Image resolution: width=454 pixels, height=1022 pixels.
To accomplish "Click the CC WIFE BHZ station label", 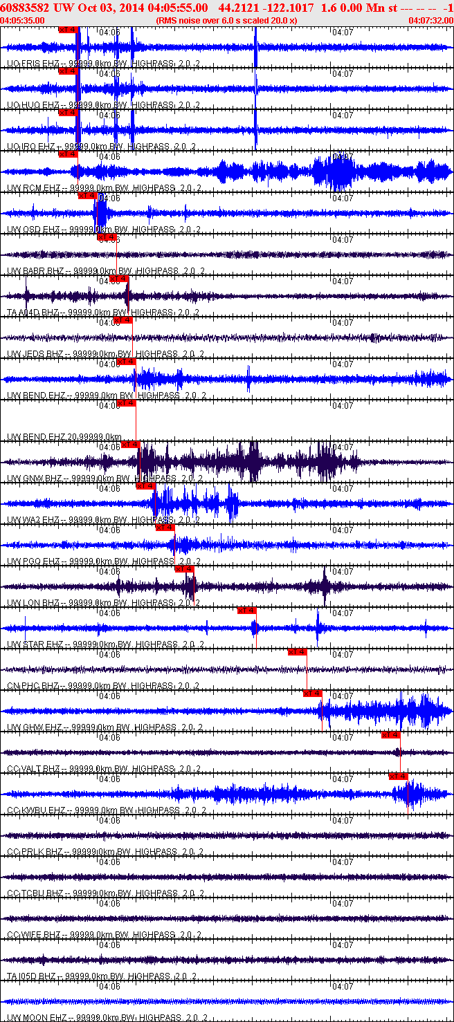I will pos(34,935).
